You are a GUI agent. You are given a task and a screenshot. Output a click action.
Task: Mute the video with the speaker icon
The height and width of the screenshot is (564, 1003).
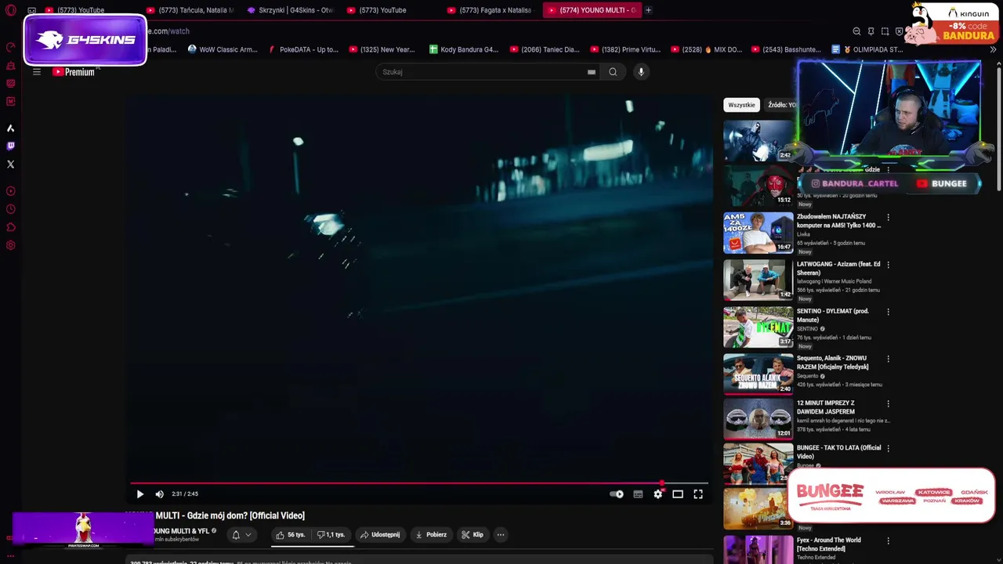click(160, 494)
